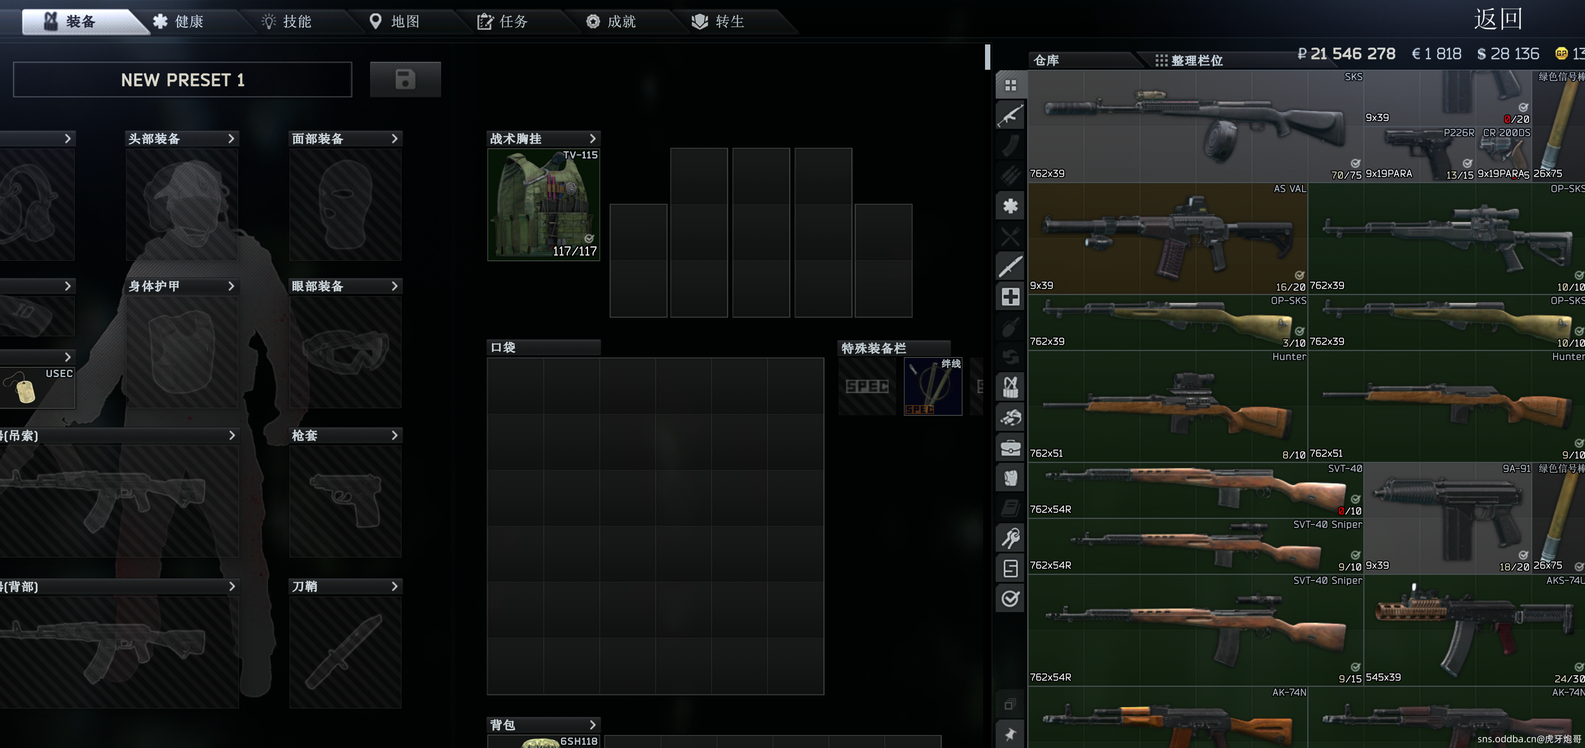Select the quest checkmark filter icon
1585x748 pixels.
[1010, 598]
